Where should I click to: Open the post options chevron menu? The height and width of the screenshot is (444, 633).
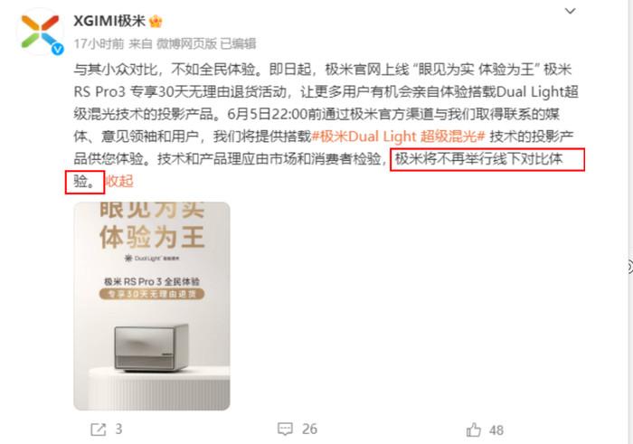570,11
